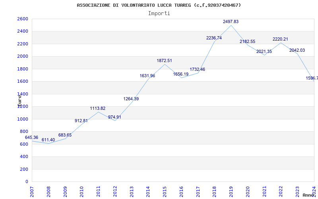318x199 pixels.
Task: Click the Importi subtitle
Action: (x=159, y=14)
